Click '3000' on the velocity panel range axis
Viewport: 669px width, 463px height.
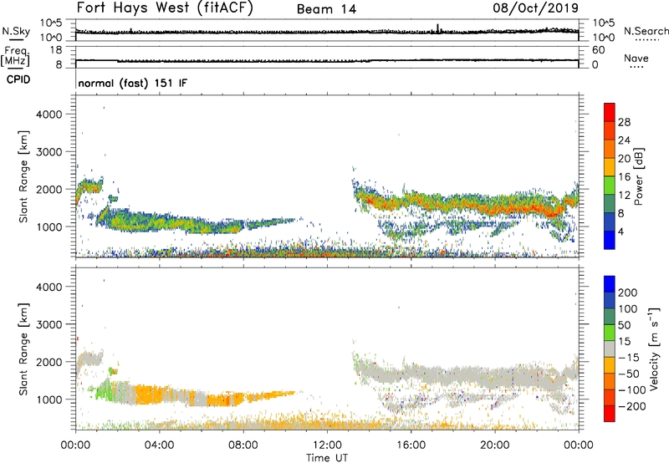click(49, 324)
